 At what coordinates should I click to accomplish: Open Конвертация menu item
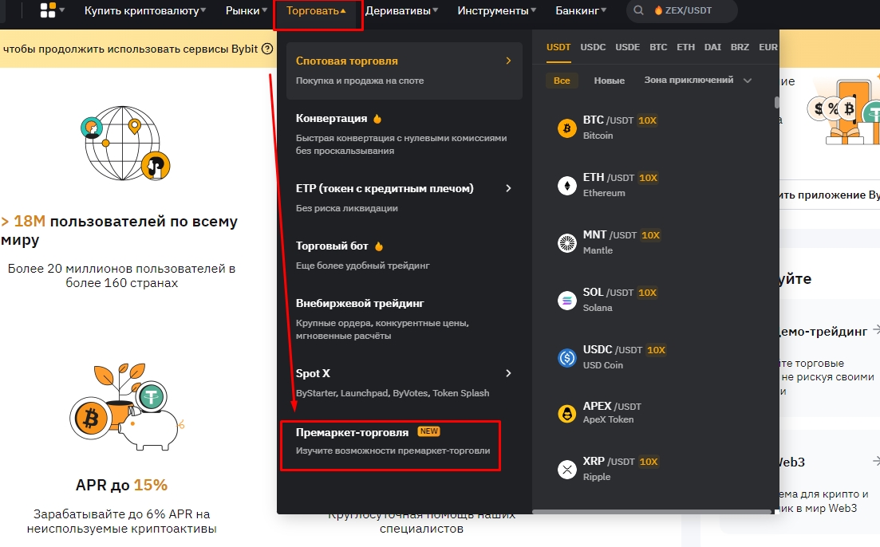pos(331,118)
